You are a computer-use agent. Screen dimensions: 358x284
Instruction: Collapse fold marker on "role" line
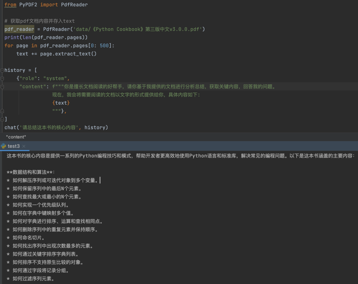(2, 79)
